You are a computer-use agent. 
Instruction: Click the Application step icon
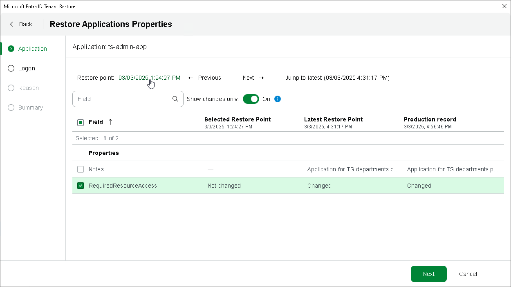pos(11,49)
